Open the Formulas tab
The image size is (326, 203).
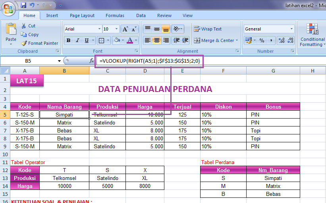tap(115, 15)
